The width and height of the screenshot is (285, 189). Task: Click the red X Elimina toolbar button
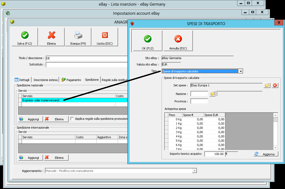point(52,37)
